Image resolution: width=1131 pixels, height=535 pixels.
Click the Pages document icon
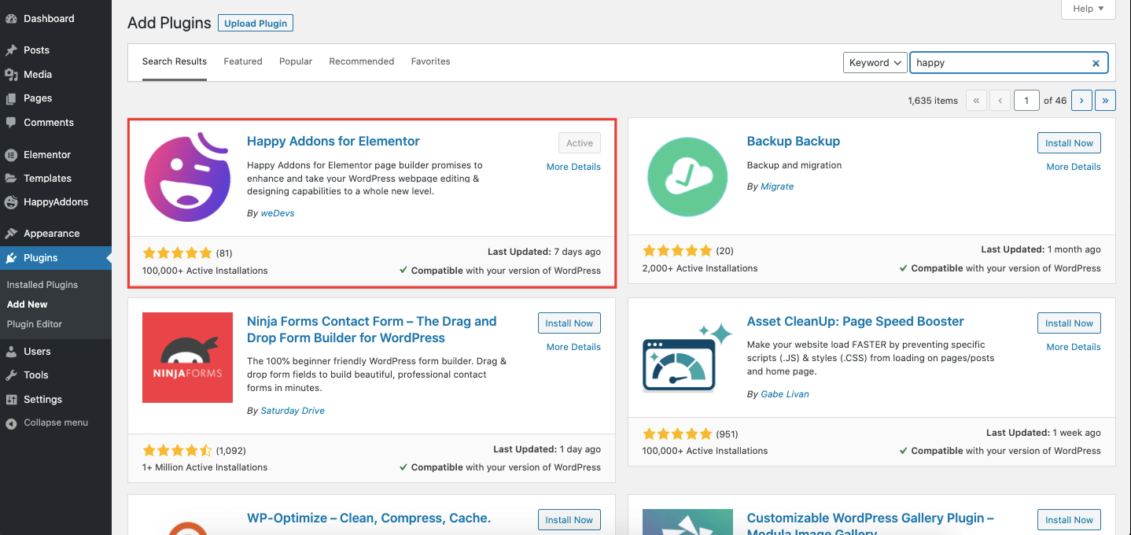click(11, 98)
